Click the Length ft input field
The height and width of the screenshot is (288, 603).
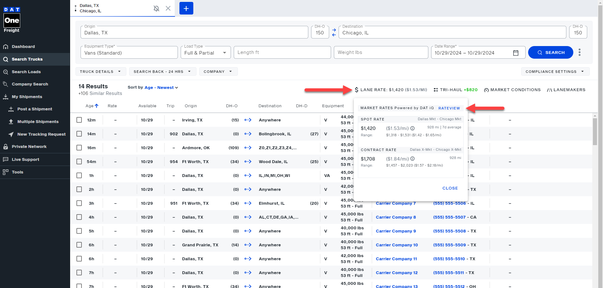pyautogui.click(x=282, y=52)
